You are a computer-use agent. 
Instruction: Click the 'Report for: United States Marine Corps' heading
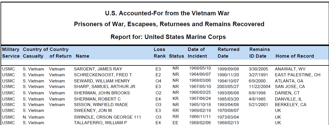168,37
